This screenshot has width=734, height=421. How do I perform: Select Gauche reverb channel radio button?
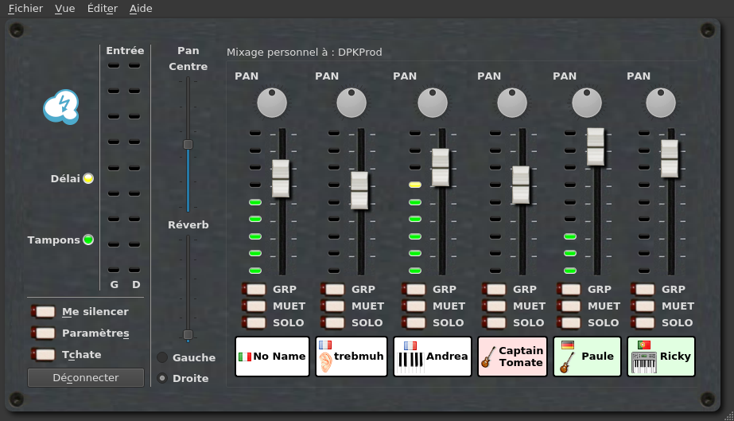click(162, 358)
